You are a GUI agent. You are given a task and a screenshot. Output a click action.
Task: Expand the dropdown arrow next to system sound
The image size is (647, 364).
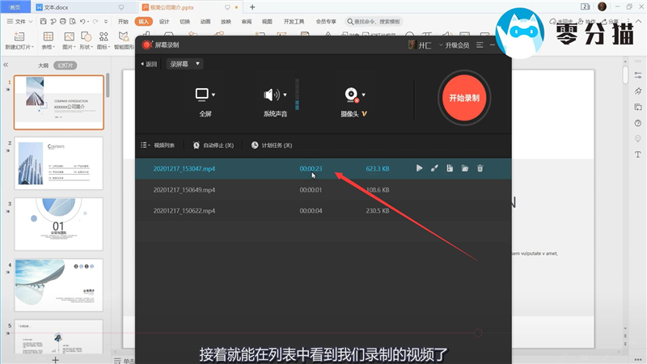coord(285,95)
